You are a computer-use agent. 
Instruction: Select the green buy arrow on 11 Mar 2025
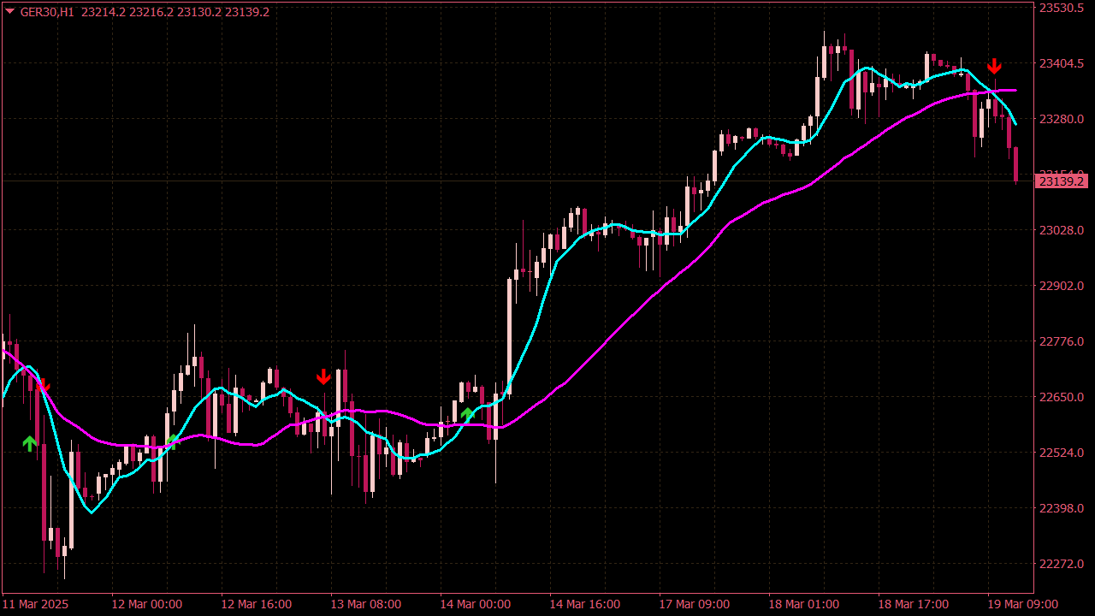(x=30, y=443)
